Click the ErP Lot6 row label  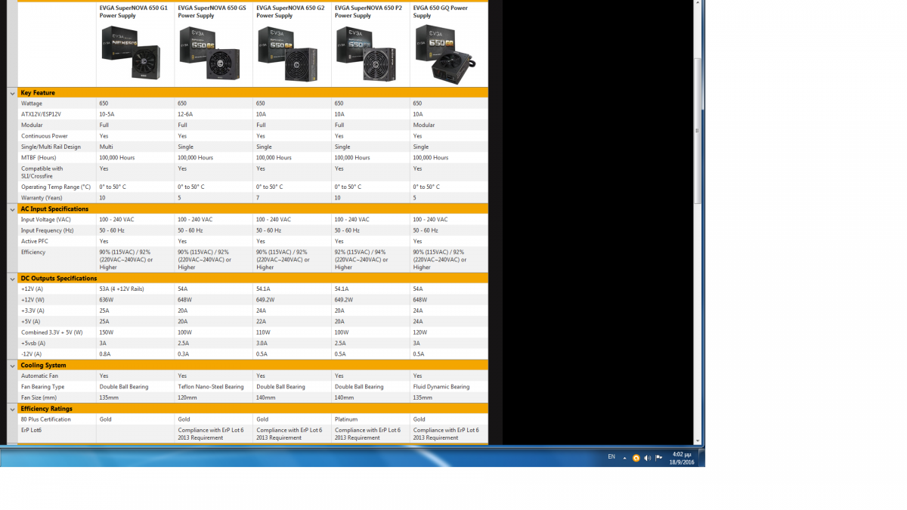coord(32,430)
